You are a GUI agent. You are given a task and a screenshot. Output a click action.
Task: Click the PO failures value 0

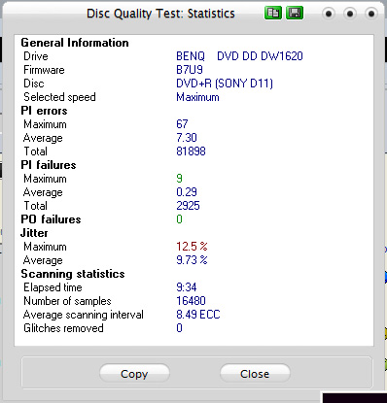coord(179,219)
